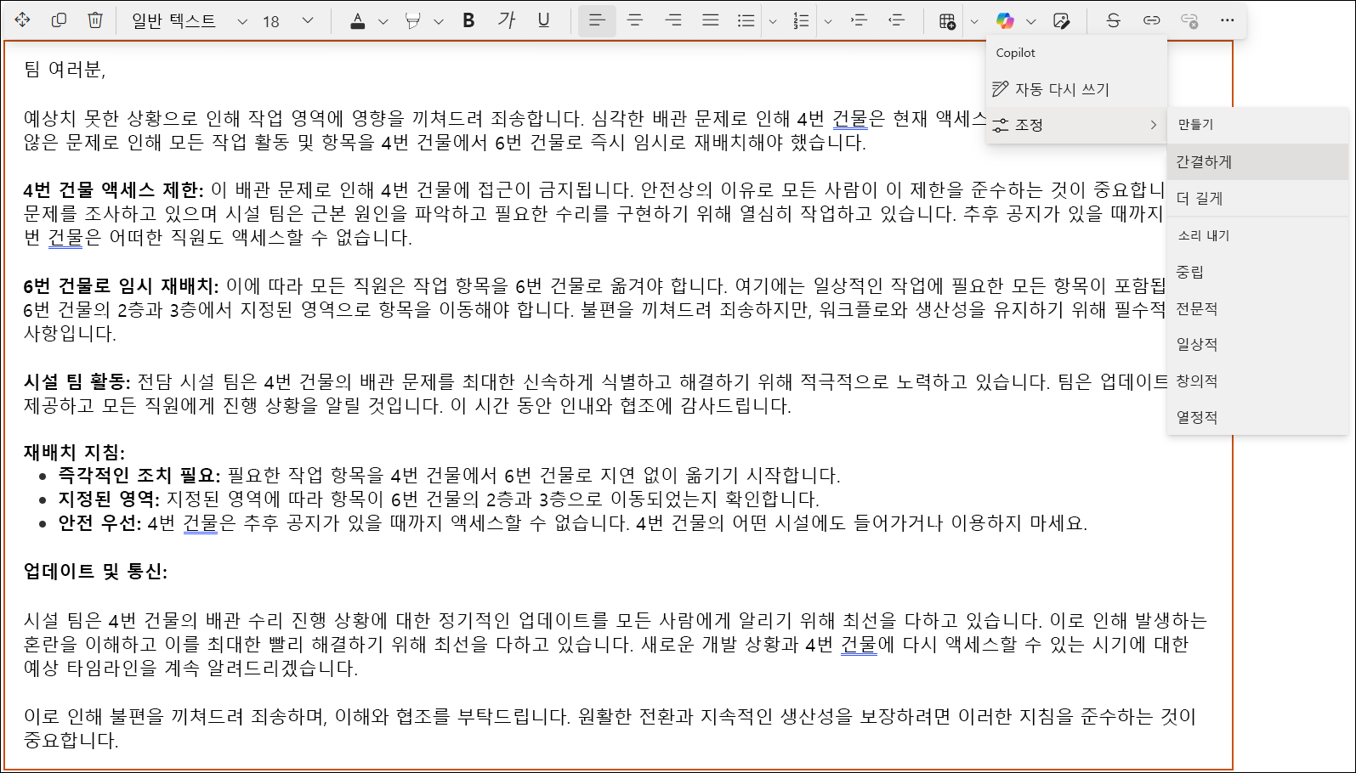Image resolution: width=1356 pixels, height=773 pixels.
Task: Toggle underline formatting
Action: pos(543,20)
